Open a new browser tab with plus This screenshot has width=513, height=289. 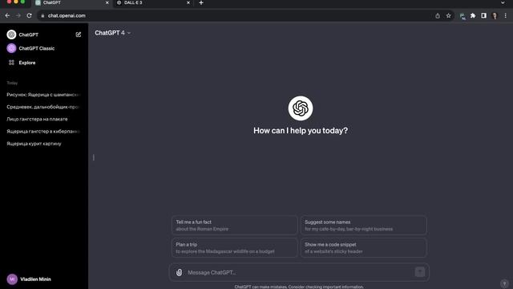coord(201,3)
